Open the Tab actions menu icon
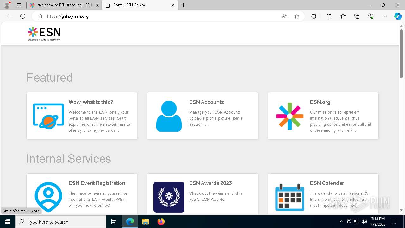This screenshot has height=228, width=405. tap(19, 5)
